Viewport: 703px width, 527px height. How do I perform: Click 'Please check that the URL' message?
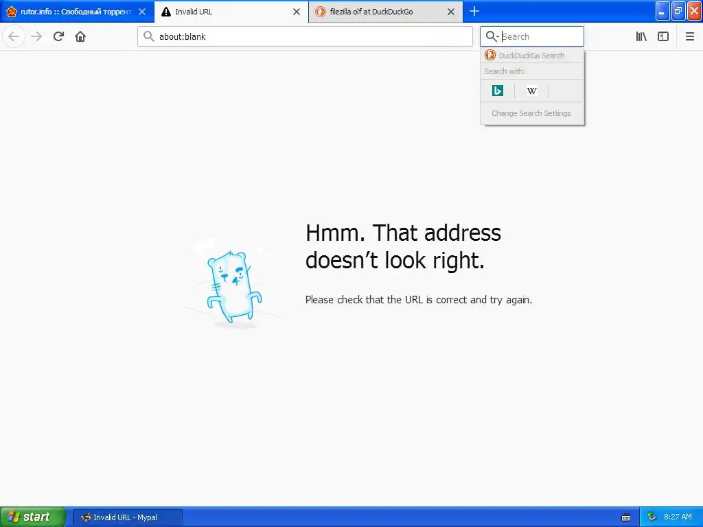(x=419, y=300)
